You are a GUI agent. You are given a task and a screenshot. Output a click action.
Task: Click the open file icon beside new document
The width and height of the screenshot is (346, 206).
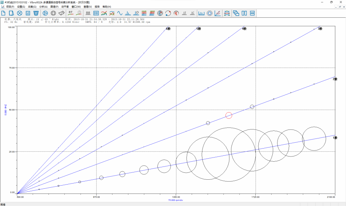pos(11,13)
